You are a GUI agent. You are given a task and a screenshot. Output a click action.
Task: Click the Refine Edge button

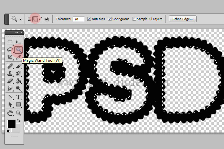tap(183, 19)
